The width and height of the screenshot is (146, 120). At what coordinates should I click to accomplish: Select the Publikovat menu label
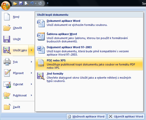tap(20, 95)
